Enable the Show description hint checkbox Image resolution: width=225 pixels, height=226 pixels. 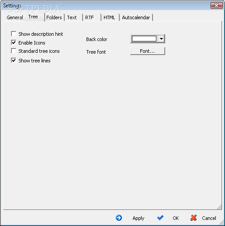pyautogui.click(x=14, y=34)
